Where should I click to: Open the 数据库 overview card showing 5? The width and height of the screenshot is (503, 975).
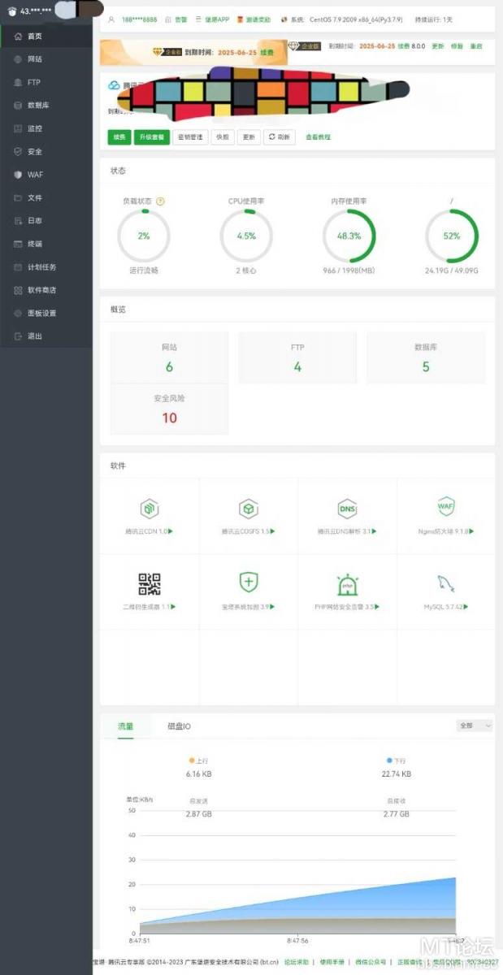[426, 357]
